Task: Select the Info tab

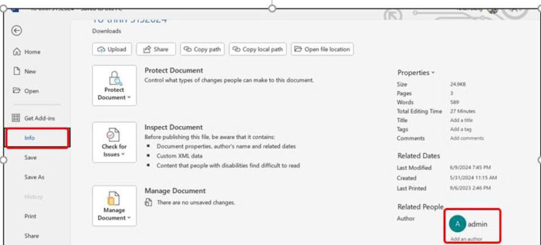Action: (37, 138)
